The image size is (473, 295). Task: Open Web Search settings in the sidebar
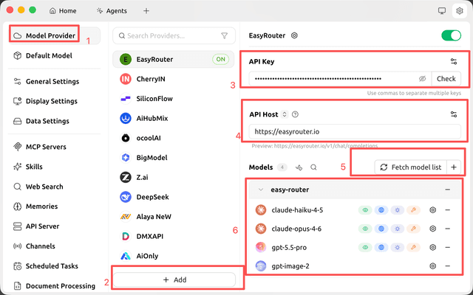click(54, 187)
